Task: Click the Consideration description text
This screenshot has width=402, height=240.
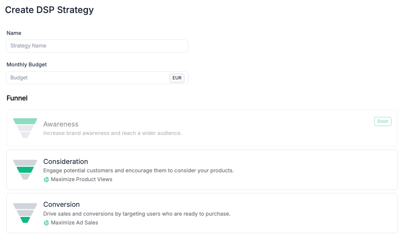Action: pyautogui.click(x=138, y=171)
